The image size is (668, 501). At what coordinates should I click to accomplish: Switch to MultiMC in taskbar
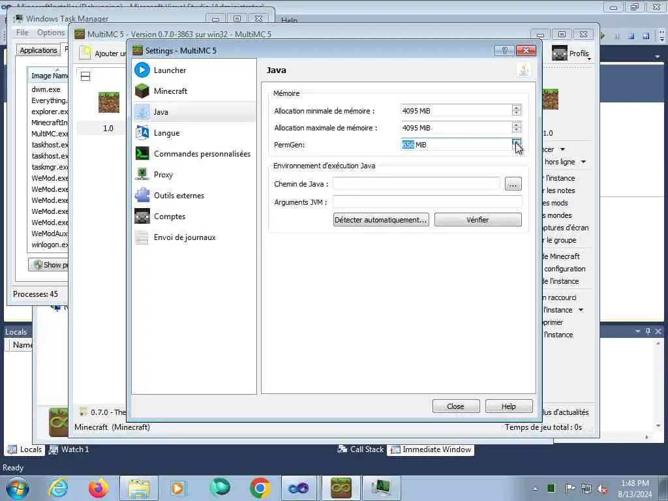point(341,488)
